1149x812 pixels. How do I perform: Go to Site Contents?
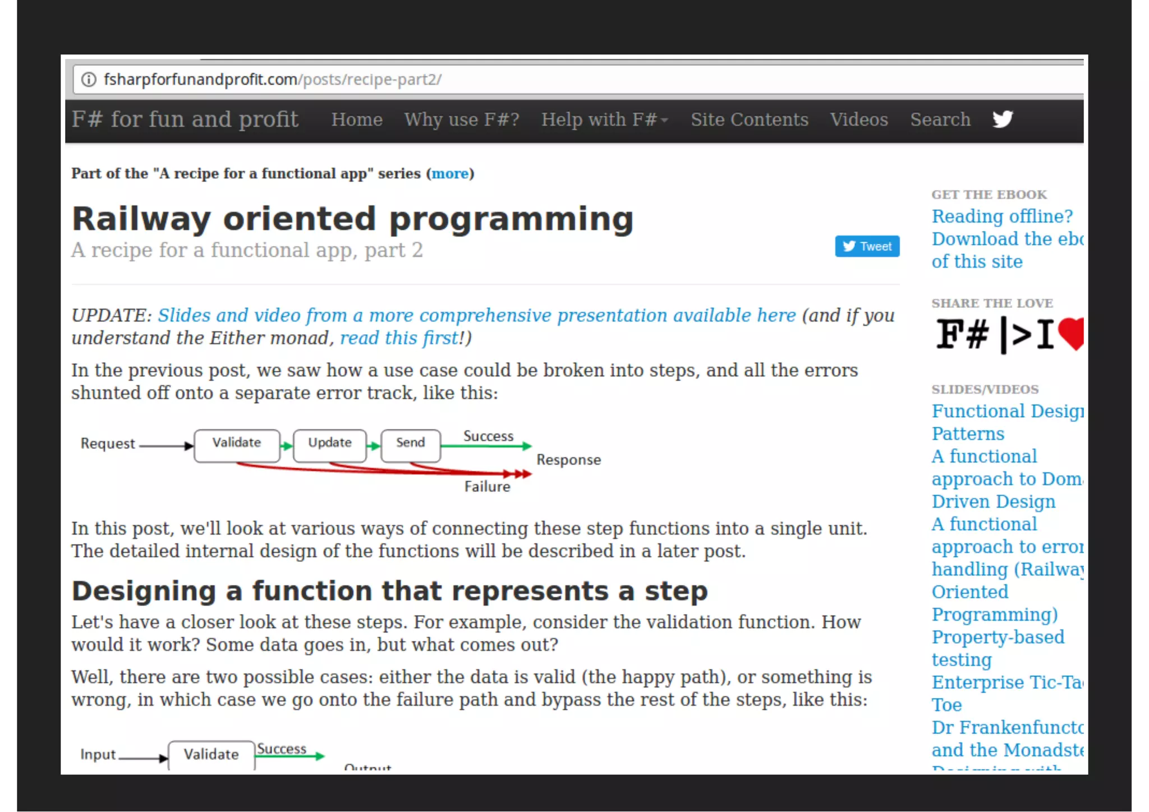749,119
